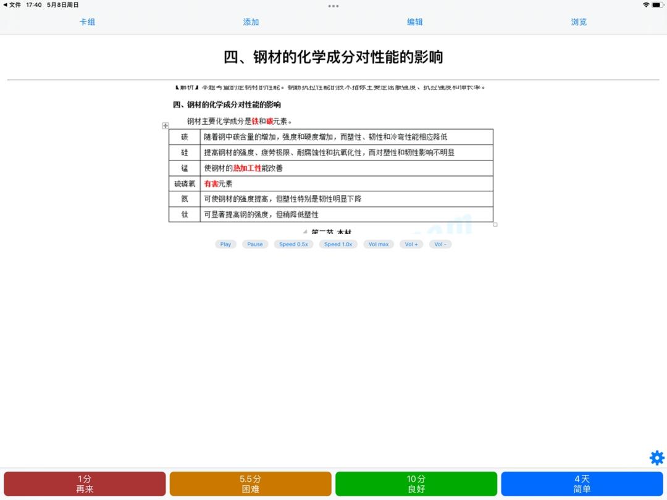Rate the card 5.5分 困难
667x500 pixels.
click(251, 482)
